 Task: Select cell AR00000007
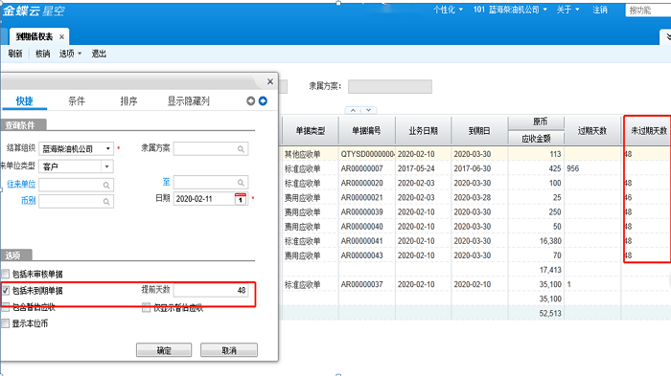point(367,168)
